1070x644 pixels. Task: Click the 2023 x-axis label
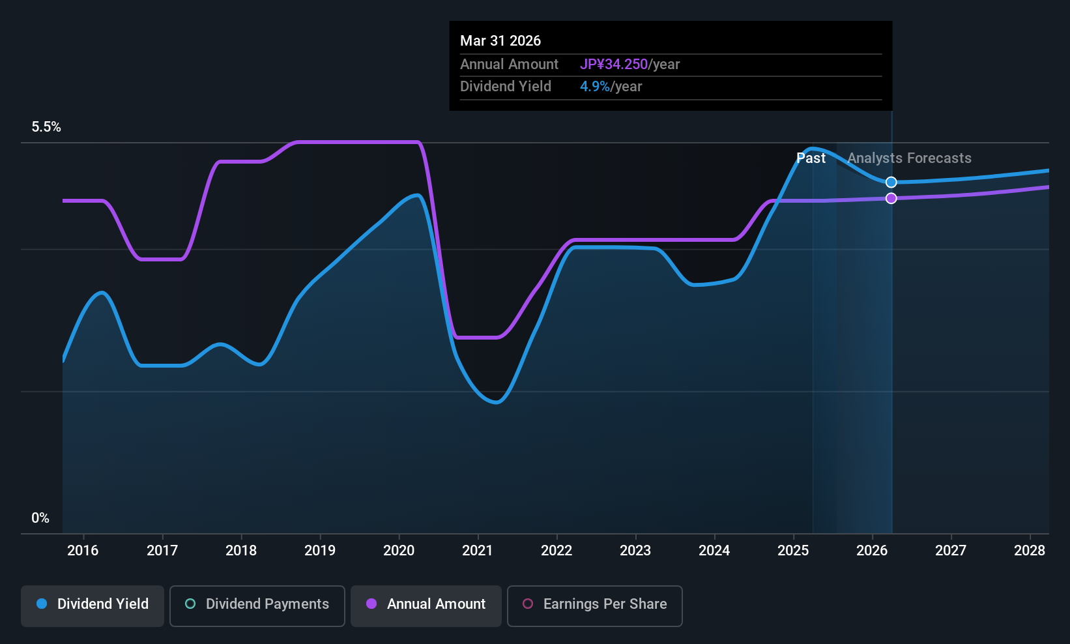click(635, 551)
